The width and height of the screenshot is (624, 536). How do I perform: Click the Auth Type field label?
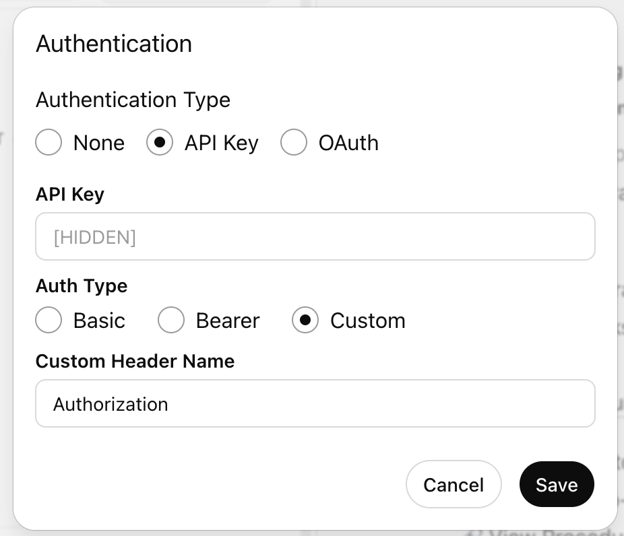pyautogui.click(x=82, y=286)
